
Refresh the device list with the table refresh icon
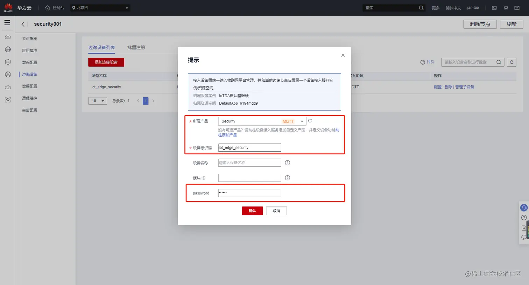[x=512, y=62]
